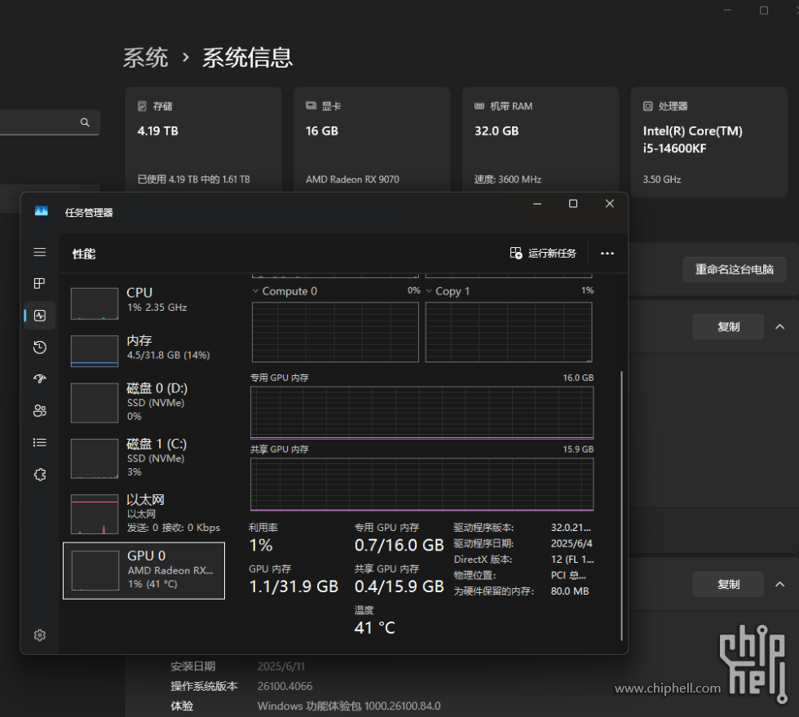Click GPU temperature value 41 °C
The image size is (799, 717).
coord(374,628)
